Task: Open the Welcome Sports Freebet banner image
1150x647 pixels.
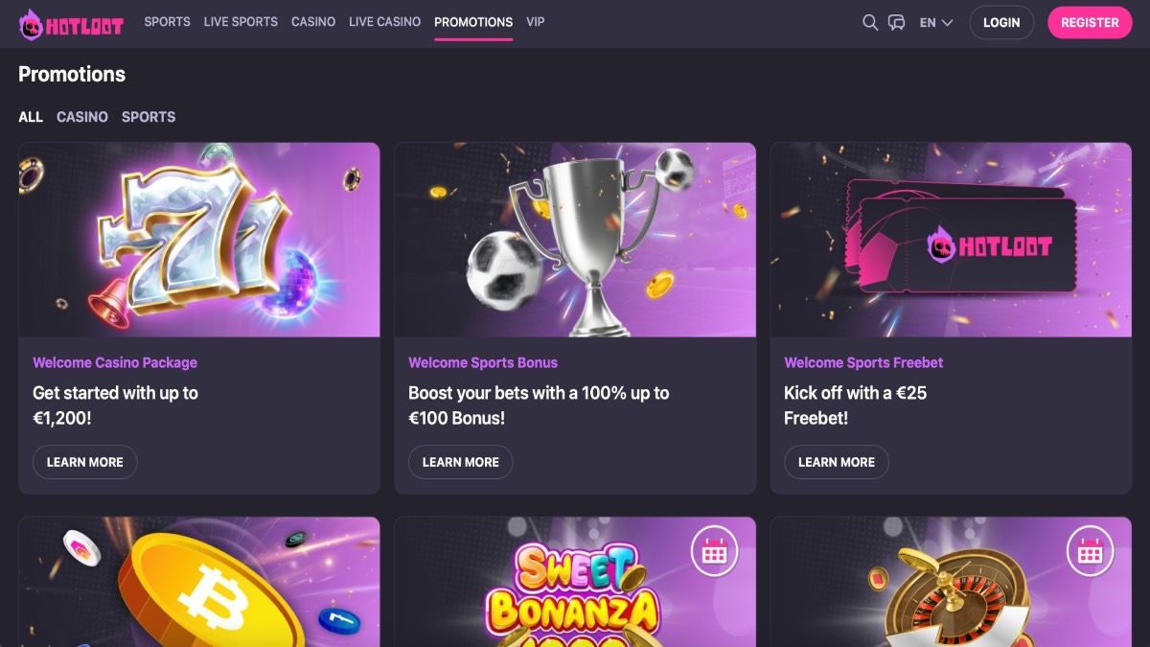Action: click(951, 240)
